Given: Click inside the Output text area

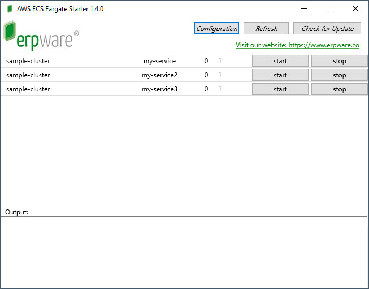Looking at the screenshot, I should tap(184, 252).
